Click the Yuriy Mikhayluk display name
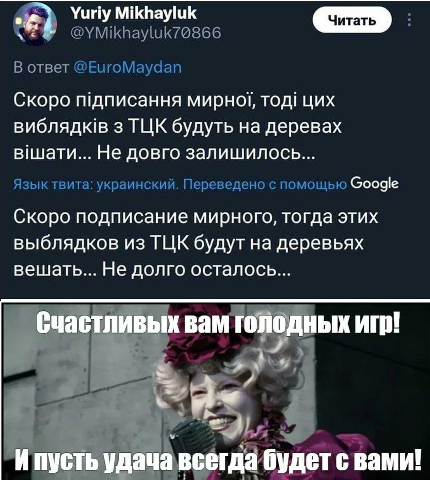 pyautogui.click(x=134, y=14)
